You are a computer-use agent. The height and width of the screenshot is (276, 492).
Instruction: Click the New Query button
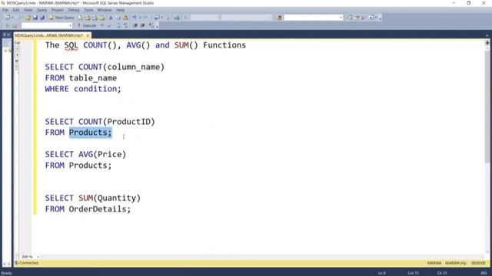tap(62, 18)
